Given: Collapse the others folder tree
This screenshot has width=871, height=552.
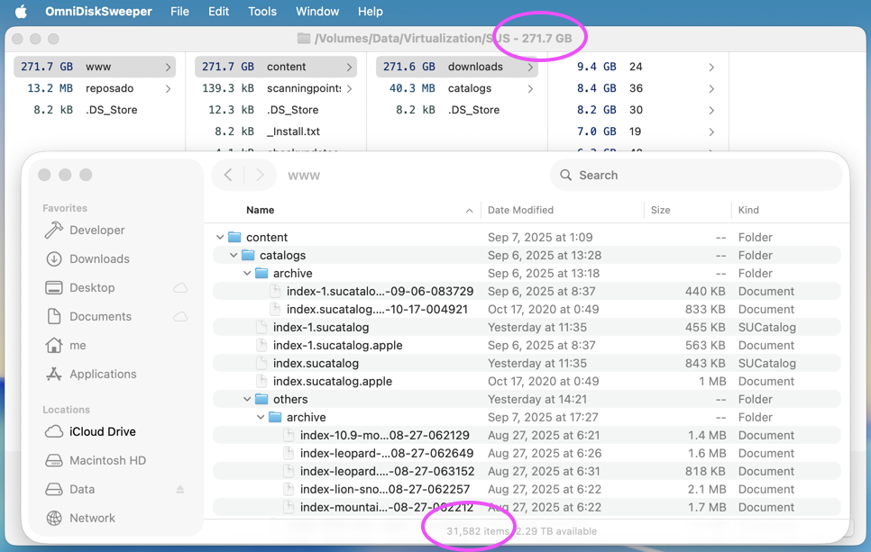Looking at the screenshot, I should coord(247,400).
